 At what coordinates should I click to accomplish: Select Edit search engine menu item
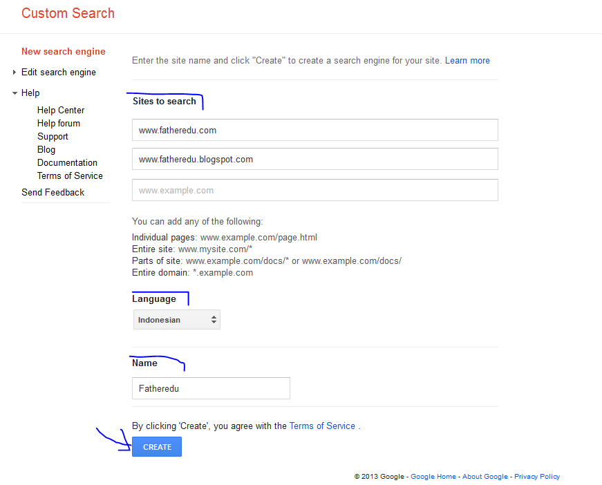59,72
